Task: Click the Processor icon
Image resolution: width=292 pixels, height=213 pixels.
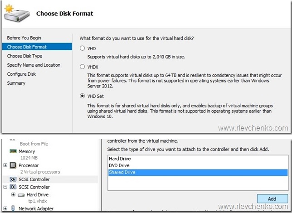Action: coord(13,165)
